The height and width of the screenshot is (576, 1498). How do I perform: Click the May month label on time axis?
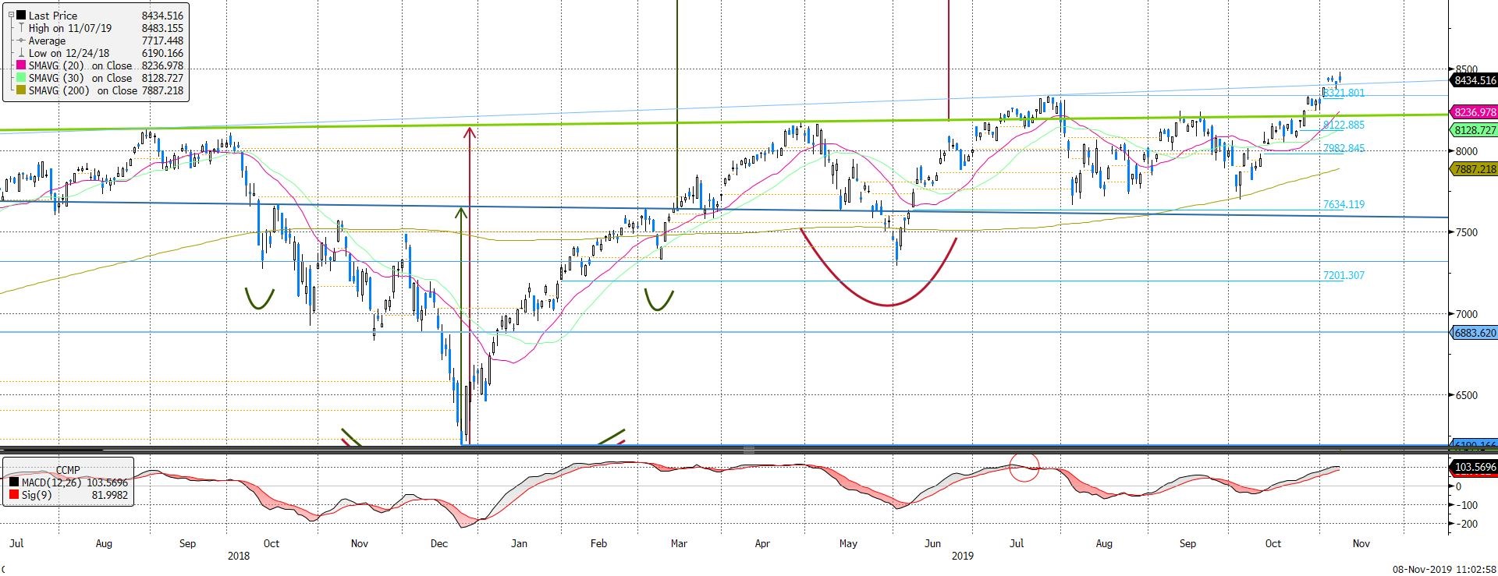click(x=848, y=544)
